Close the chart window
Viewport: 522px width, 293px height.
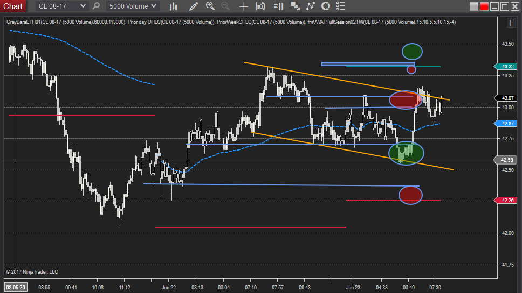515,6
